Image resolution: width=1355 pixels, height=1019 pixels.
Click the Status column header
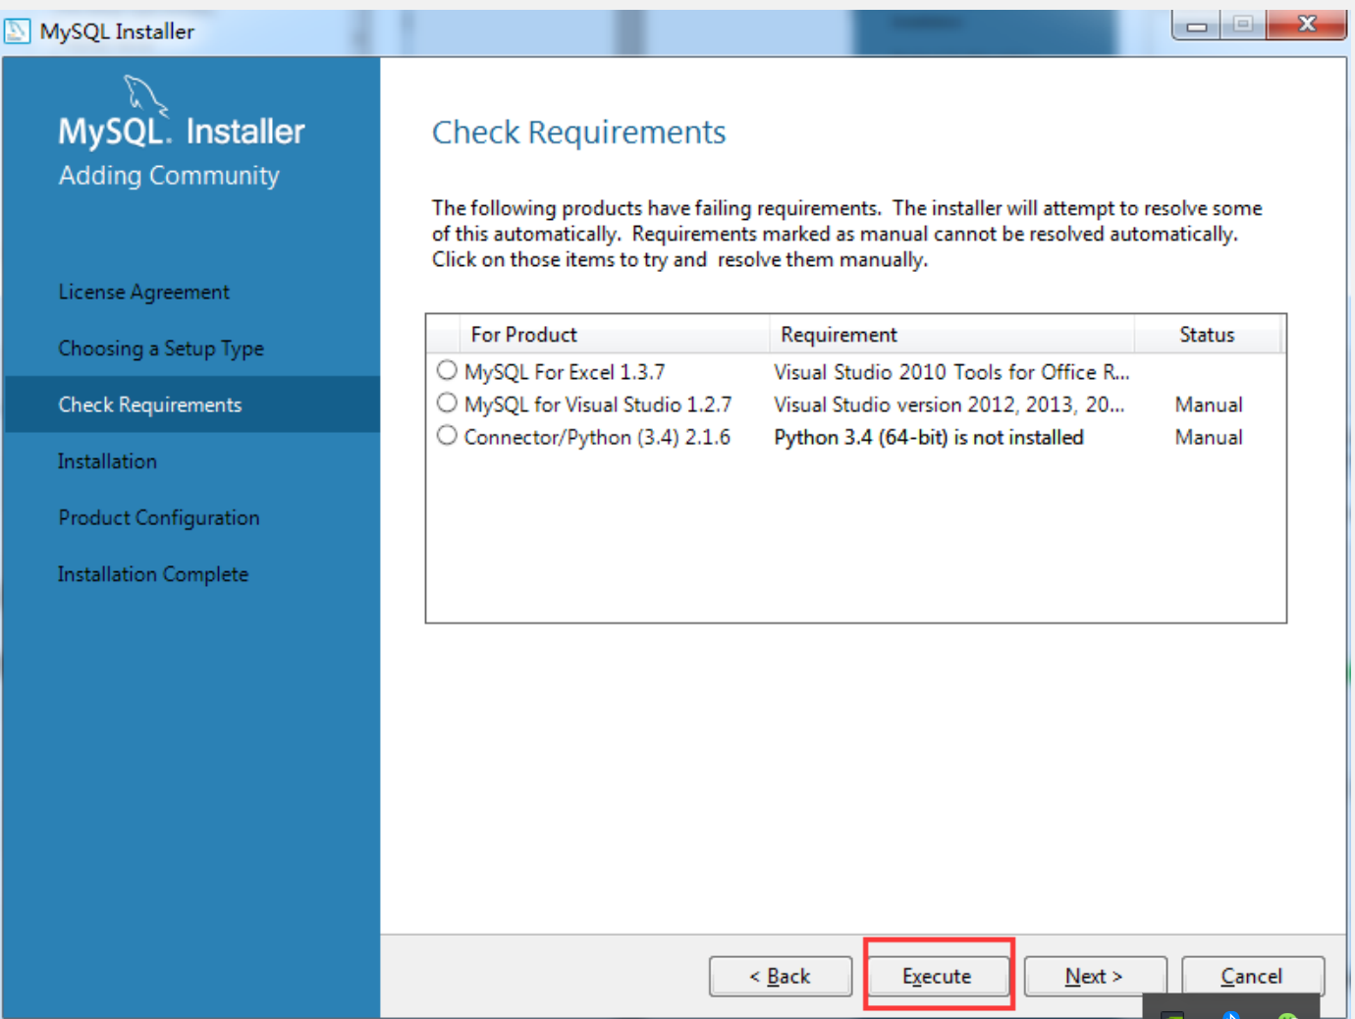coord(1208,335)
